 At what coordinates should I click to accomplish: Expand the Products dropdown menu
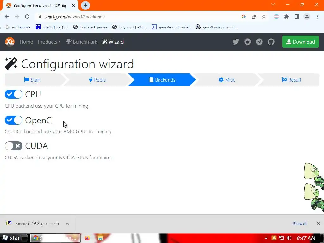point(49,42)
